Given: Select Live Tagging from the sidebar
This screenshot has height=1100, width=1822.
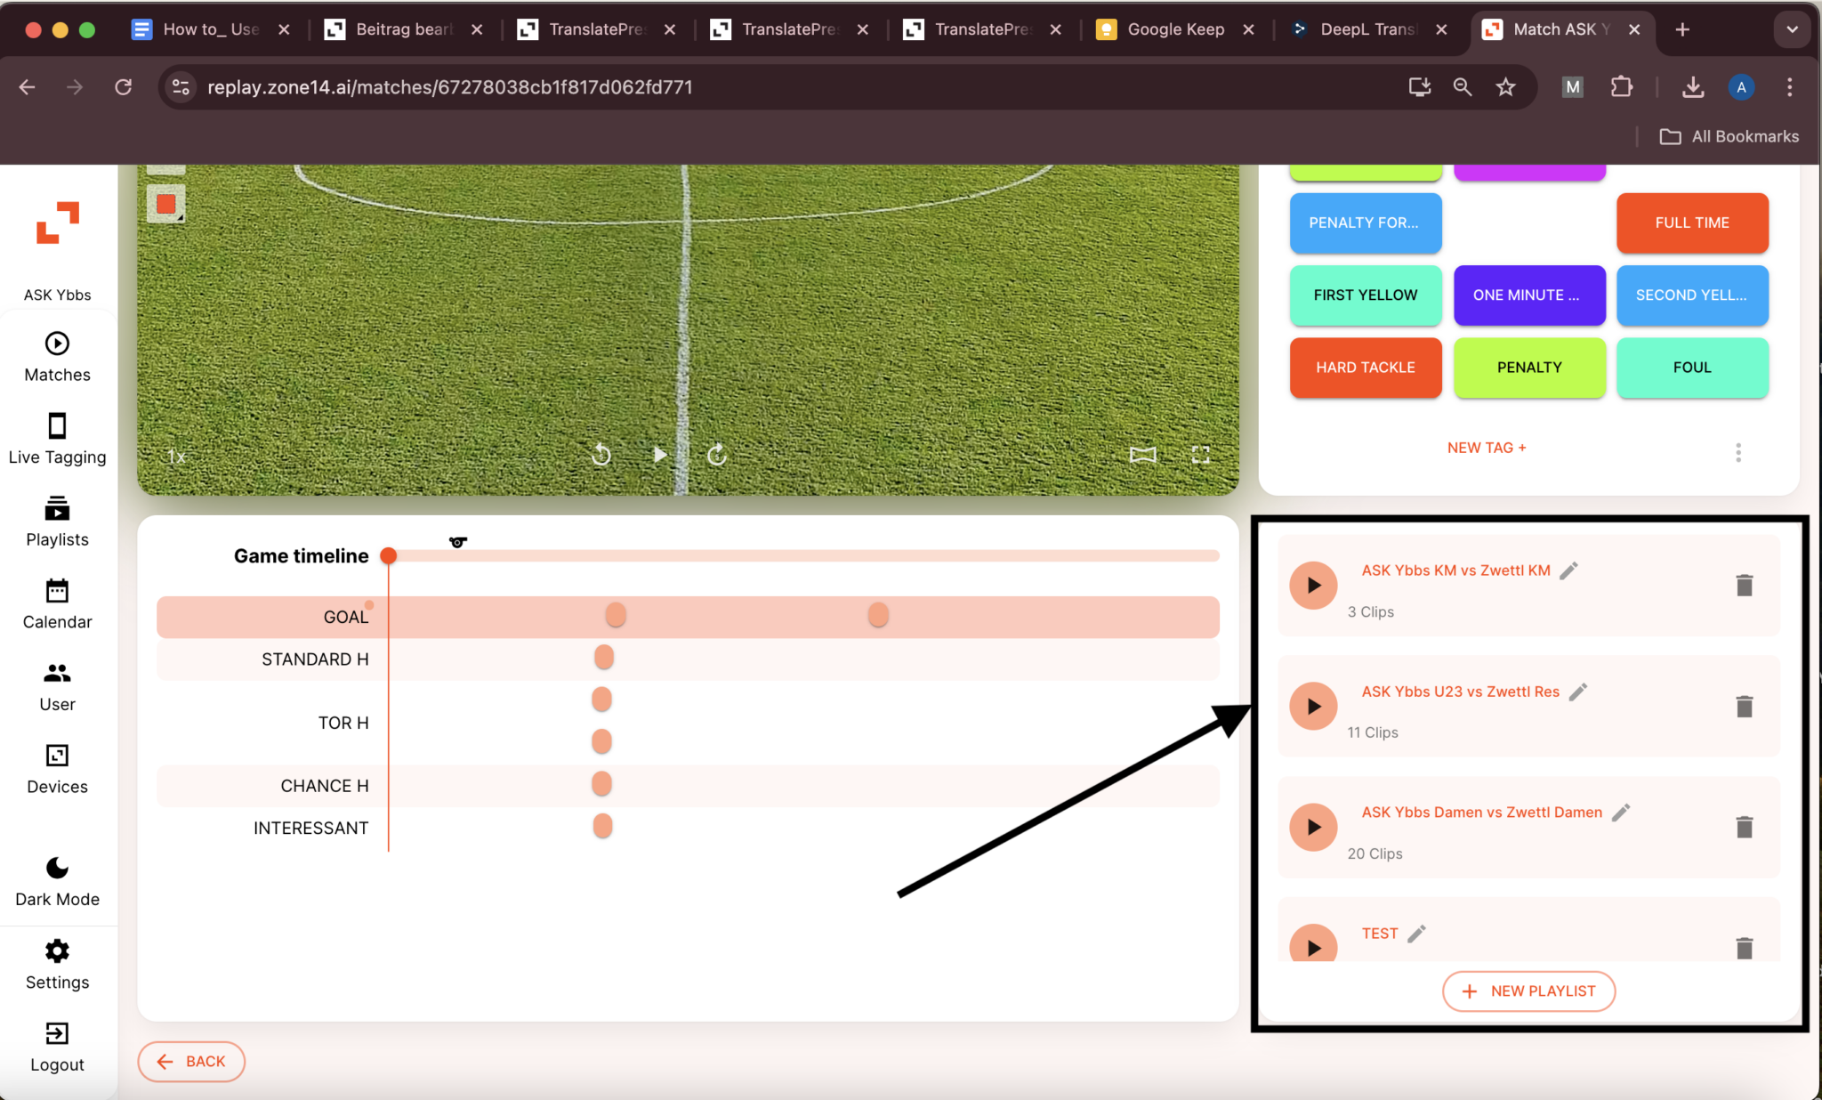Looking at the screenshot, I should point(56,438).
